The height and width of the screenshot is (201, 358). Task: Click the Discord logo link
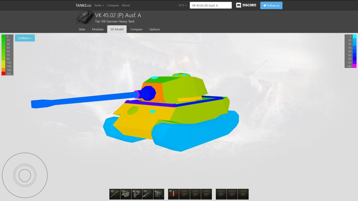(x=246, y=5)
